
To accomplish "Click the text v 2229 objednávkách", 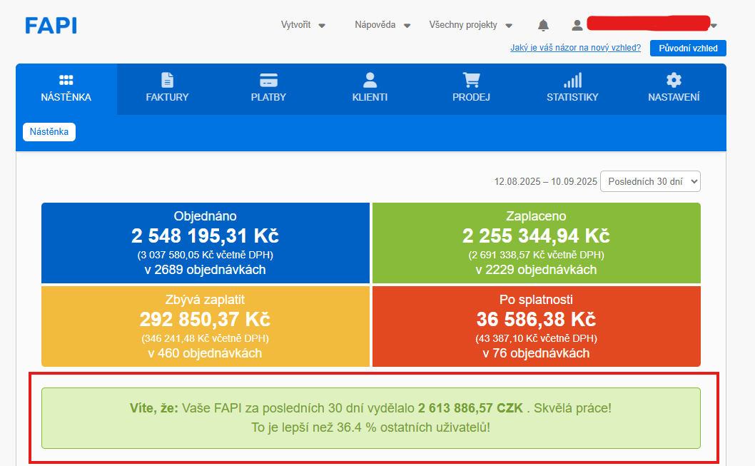I will 536,270.
